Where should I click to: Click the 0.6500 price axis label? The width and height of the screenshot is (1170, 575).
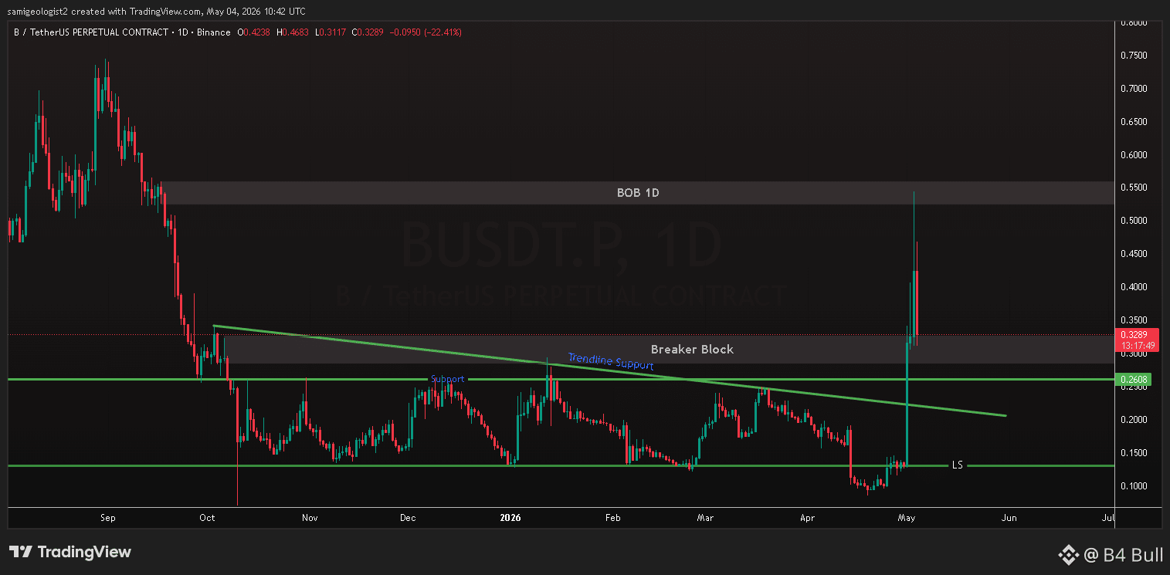click(1134, 122)
